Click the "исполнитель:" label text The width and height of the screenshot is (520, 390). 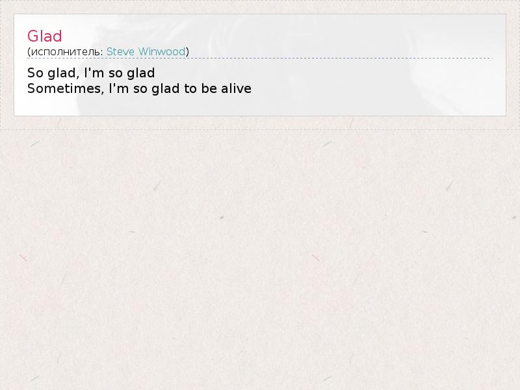67,52
